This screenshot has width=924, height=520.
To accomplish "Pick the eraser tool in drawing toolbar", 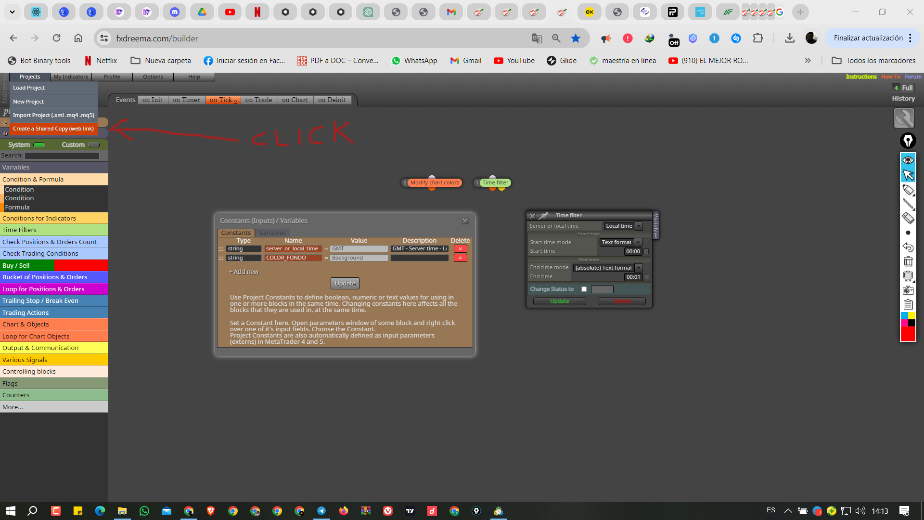I will (908, 218).
